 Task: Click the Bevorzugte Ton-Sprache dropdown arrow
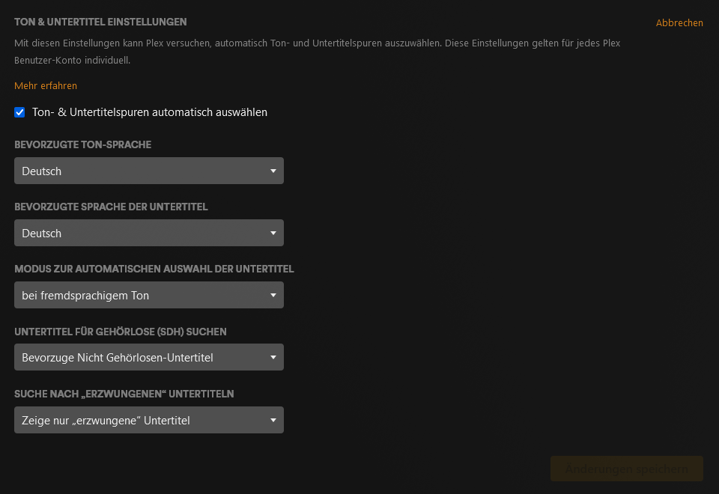click(274, 171)
